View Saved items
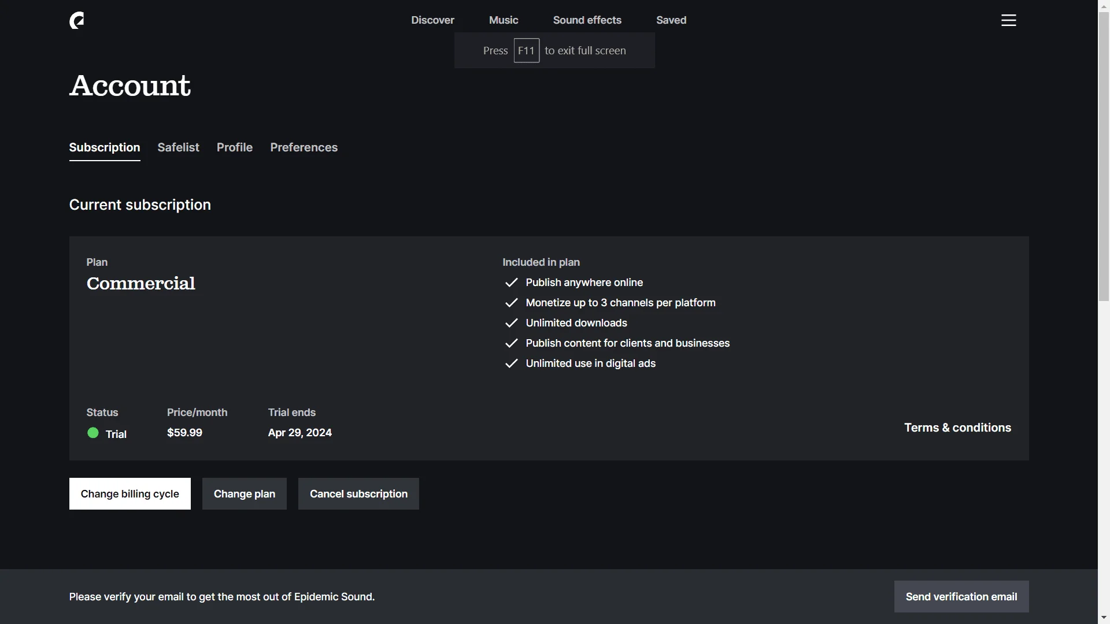The width and height of the screenshot is (1110, 624). tap(671, 20)
